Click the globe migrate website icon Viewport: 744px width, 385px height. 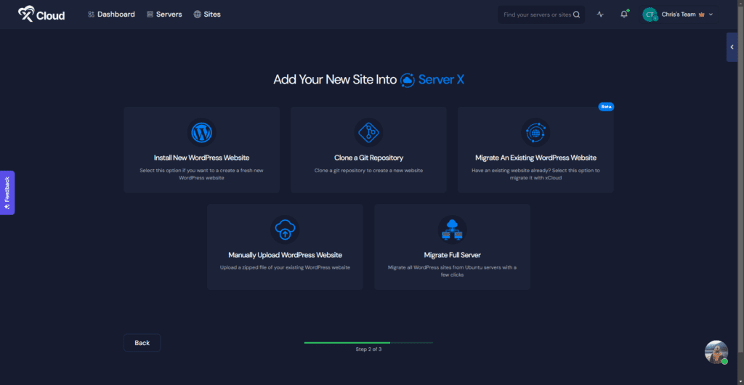[x=535, y=133]
